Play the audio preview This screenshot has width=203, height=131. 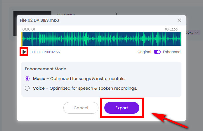[24, 52]
